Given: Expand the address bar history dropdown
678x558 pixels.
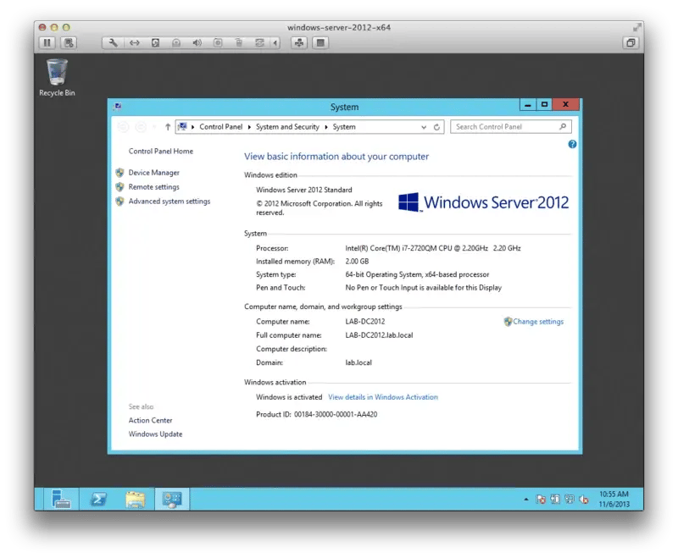Looking at the screenshot, I should coord(424,127).
